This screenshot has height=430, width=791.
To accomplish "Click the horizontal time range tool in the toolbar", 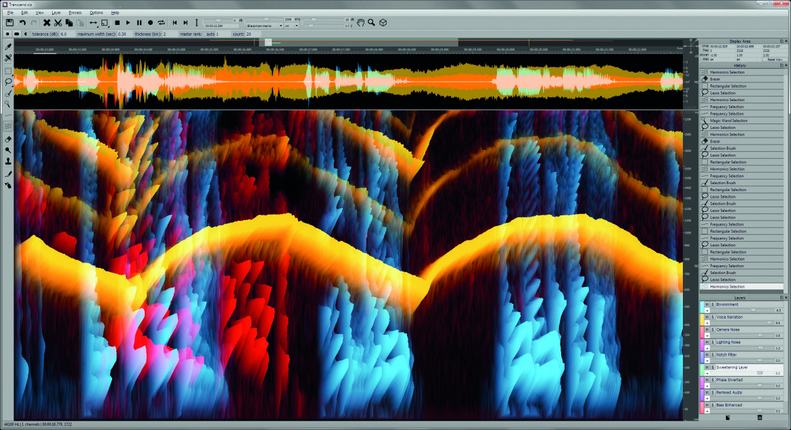I will pyautogui.click(x=93, y=23).
